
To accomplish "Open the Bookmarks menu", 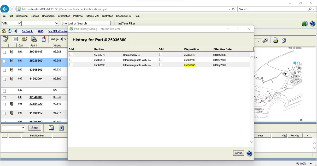I will coord(48,16).
